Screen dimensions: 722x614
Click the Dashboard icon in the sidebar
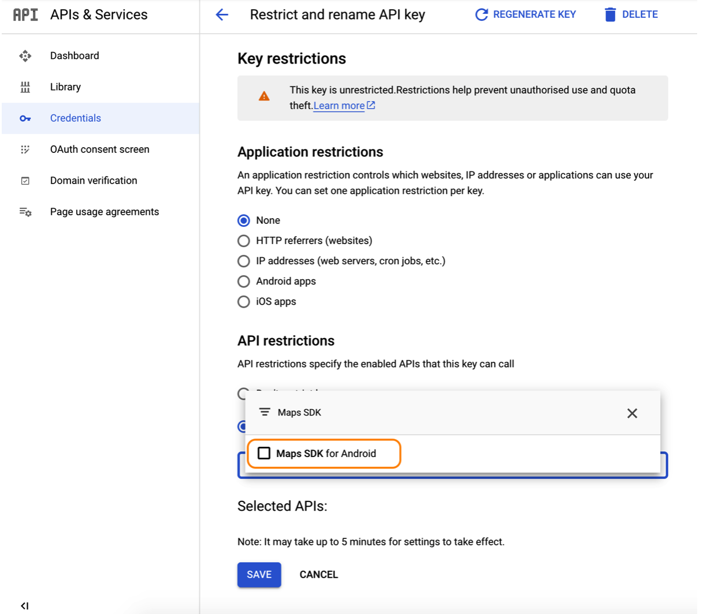click(25, 55)
